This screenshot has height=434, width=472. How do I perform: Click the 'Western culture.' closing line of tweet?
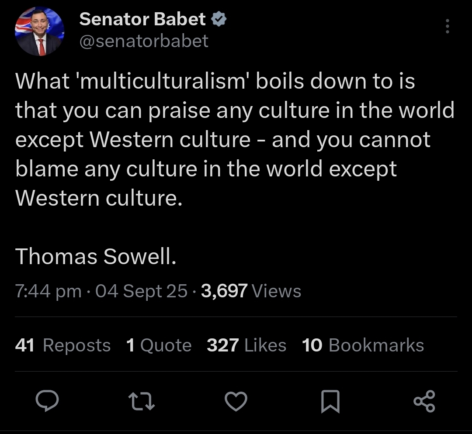pyautogui.click(x=99, y=198)
